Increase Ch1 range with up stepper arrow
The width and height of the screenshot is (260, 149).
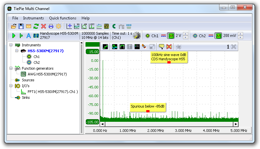(x=185, y=34)
